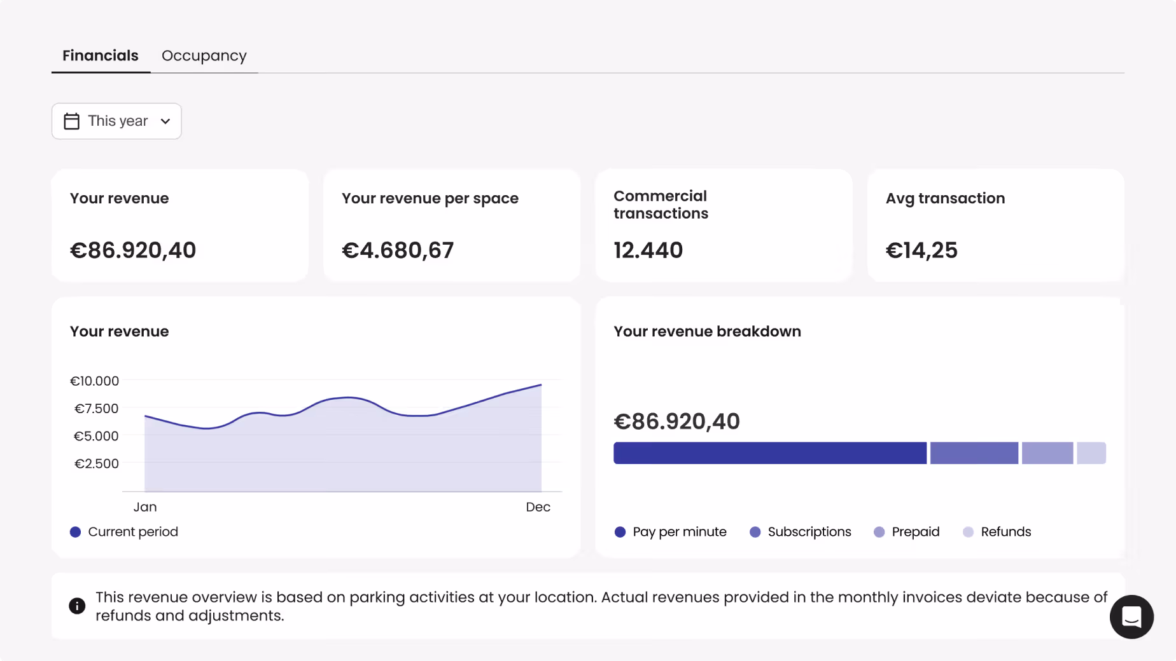
Task: Click Current period legend dot
Action: click(75, 532)
